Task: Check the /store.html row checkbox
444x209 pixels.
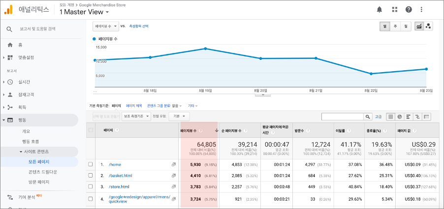Action: pyautogui.click(x=91, y=186)
